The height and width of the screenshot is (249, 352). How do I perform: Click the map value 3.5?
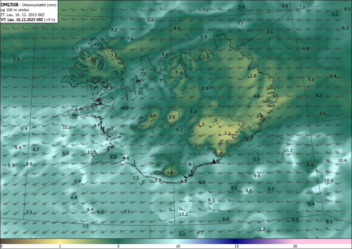[170, 173]
